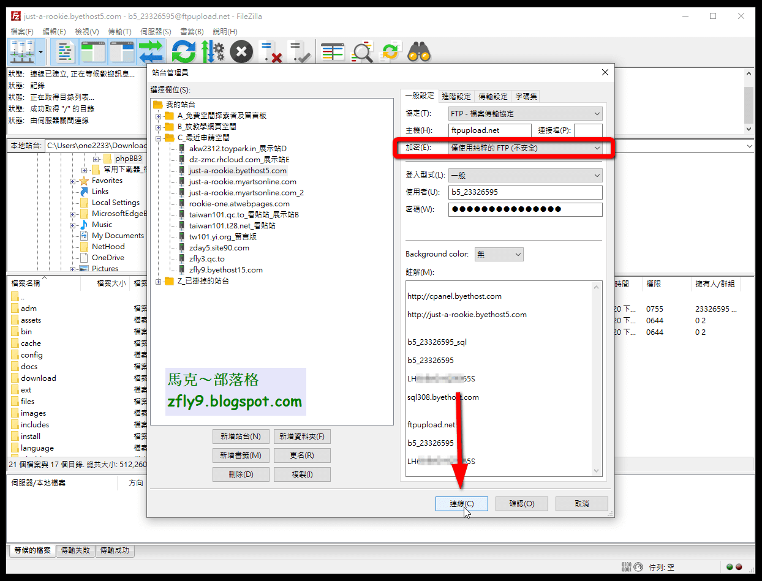Select the just-a-rookie.byethost5.com site entry

click(x=238, y=170)
